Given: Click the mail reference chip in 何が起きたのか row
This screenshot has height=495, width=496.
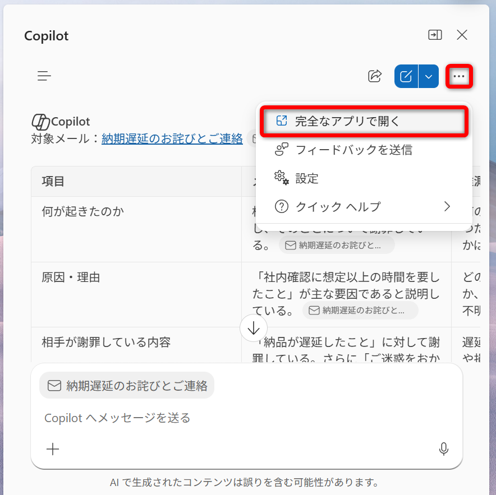Looking at the screenshot, I should point(337,245).
